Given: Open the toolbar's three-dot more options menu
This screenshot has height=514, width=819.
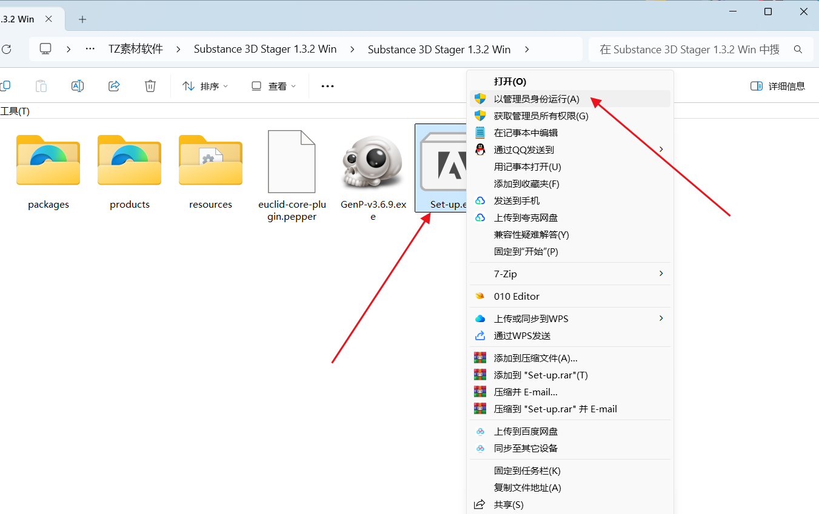Looking at the screenshot, I should 327,86.
